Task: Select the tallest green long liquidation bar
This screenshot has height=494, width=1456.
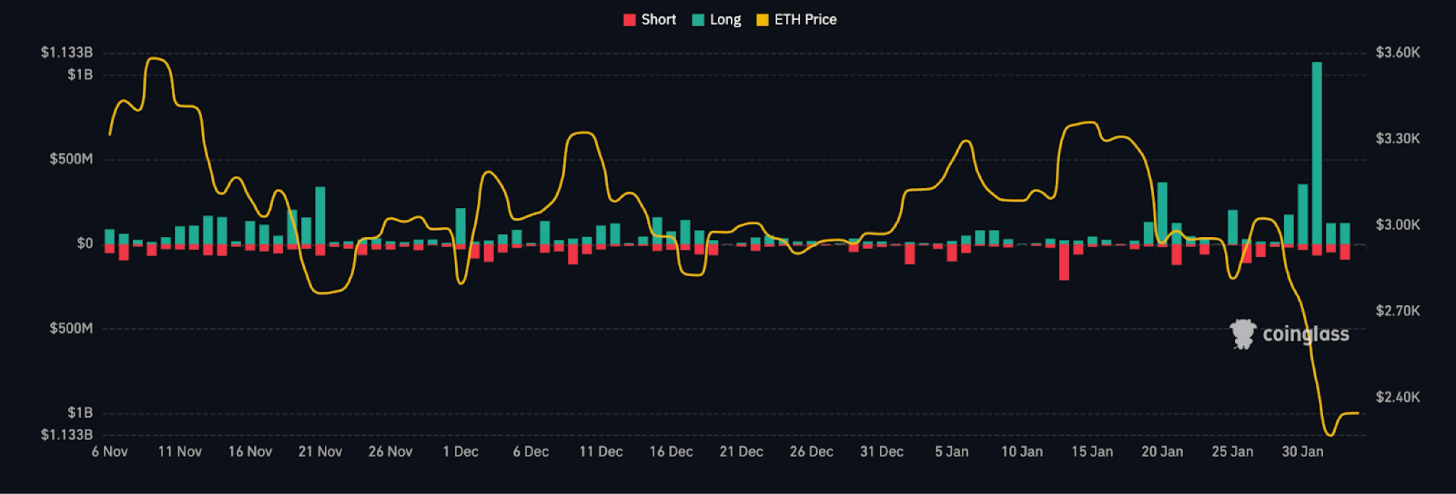Action: tap(1317, 153)
